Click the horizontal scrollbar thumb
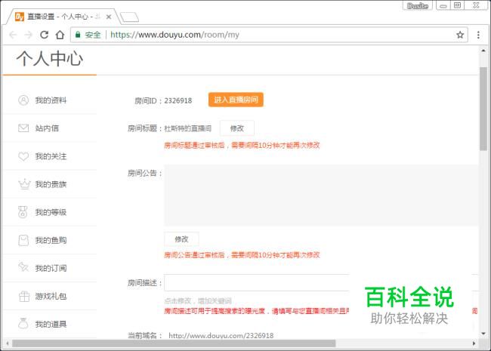The width and height of the screenshot is (491, 351). (x=174, y=343)
